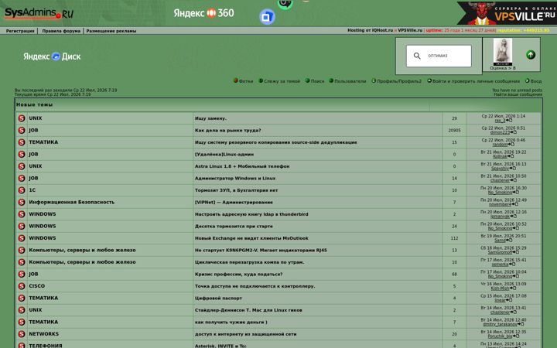Click into the search field containing 'оптимиз'
557x348 pixels.
click(439, 56)
